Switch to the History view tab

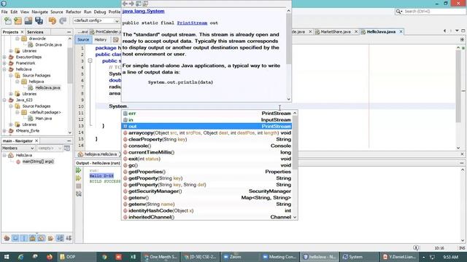point(101,39)
